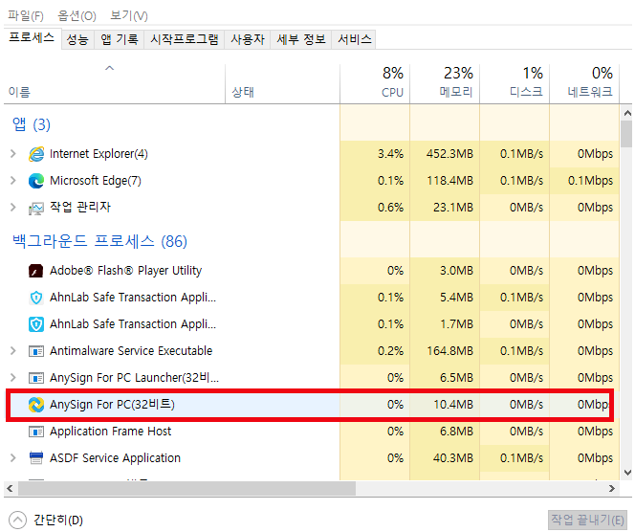
Task: Click the AhnLab icon of the 1.7MB row
Action: pyautogui.click(x=36, y=324)
